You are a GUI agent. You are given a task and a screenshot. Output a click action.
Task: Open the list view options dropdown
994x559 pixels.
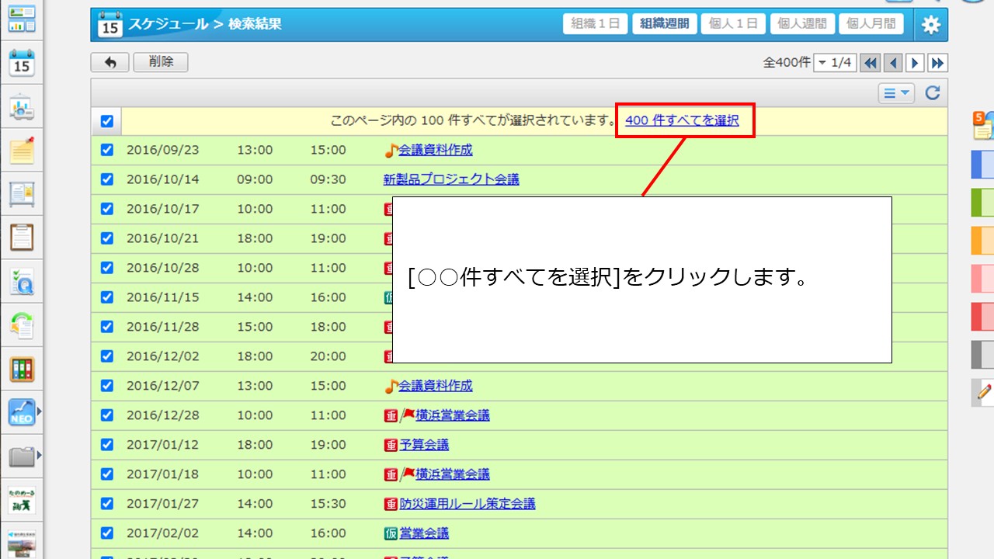tap(896, 93)
